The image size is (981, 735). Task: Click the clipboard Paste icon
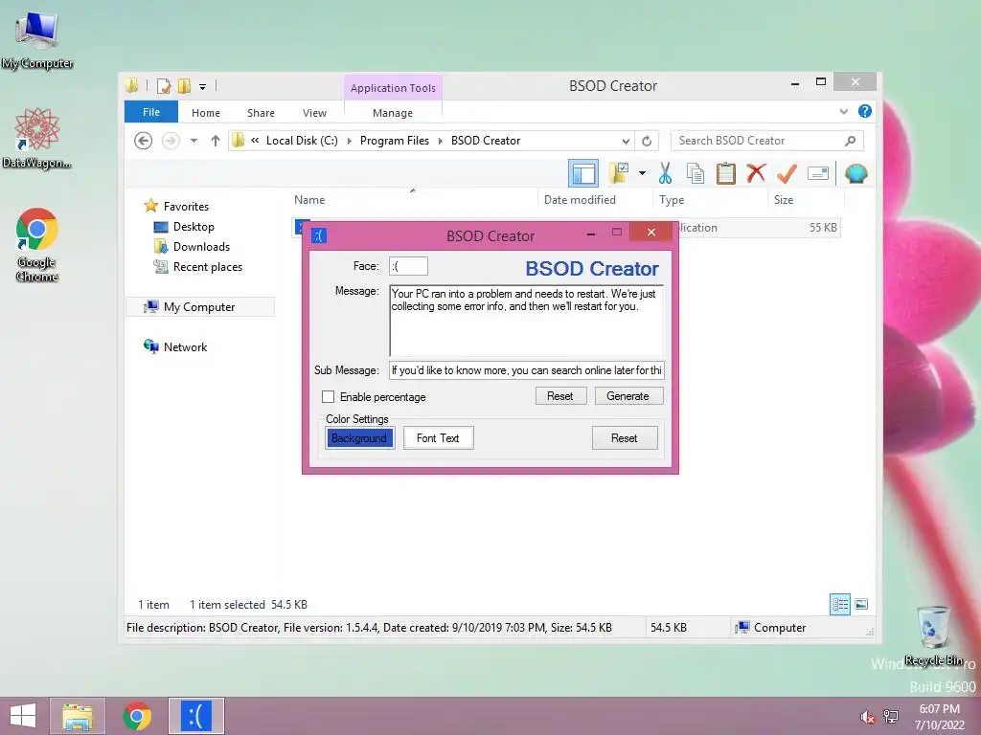coord(726,173)
